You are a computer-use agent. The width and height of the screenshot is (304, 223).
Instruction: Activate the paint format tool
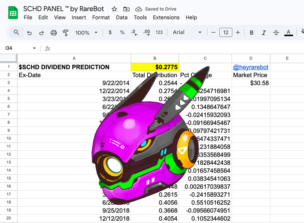point(66,33)
